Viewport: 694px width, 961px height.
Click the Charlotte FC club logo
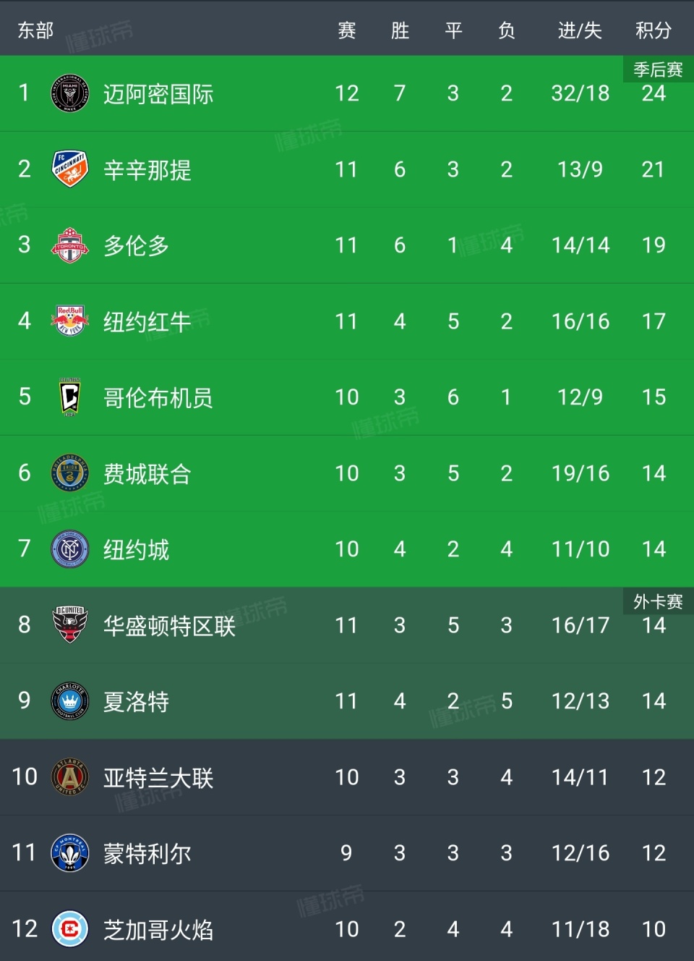coord(69,700)
